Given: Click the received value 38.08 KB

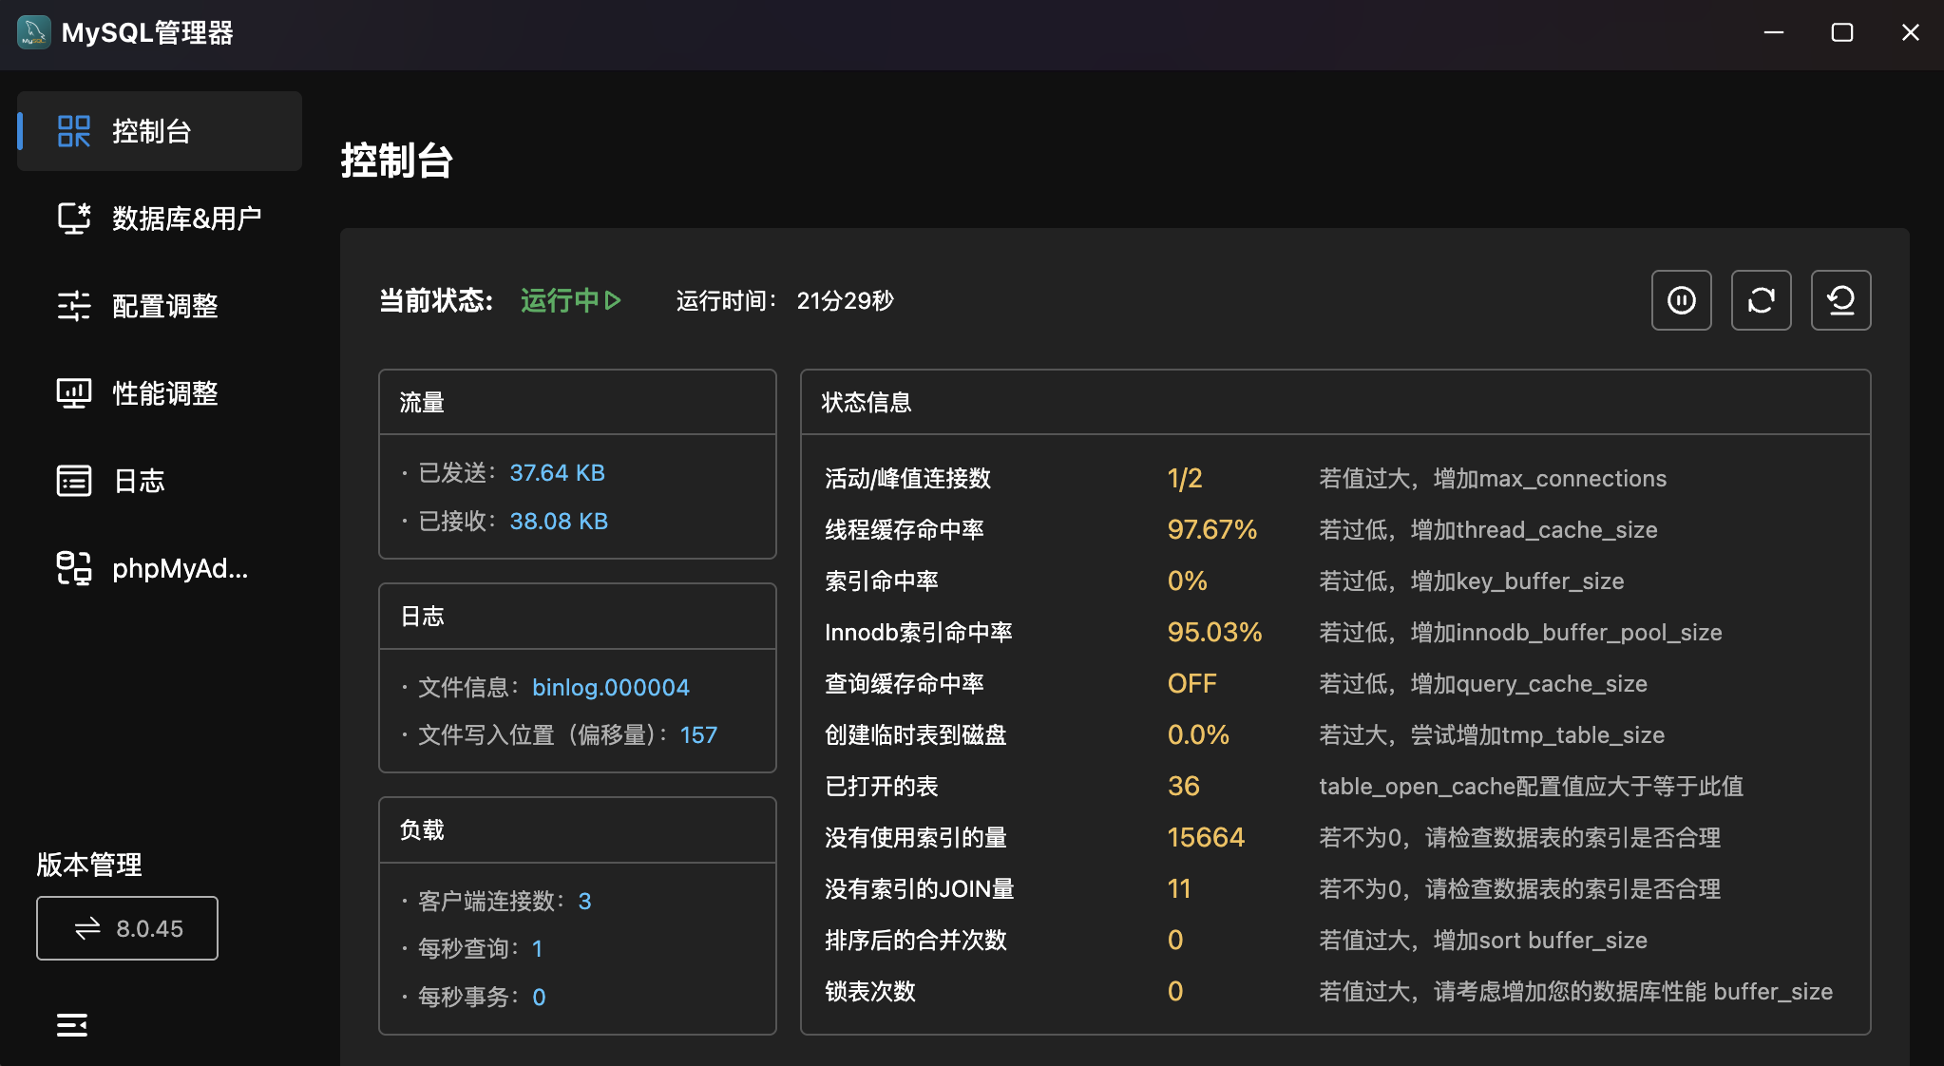Looking at the screenshot, I should 559,521.
